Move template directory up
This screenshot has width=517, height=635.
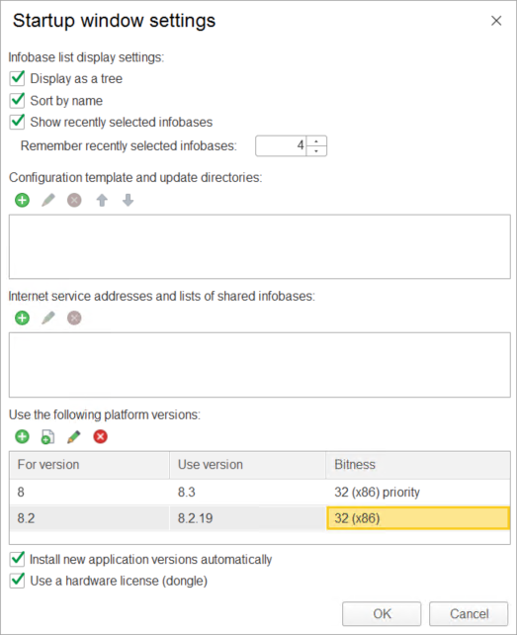point(102,200)
